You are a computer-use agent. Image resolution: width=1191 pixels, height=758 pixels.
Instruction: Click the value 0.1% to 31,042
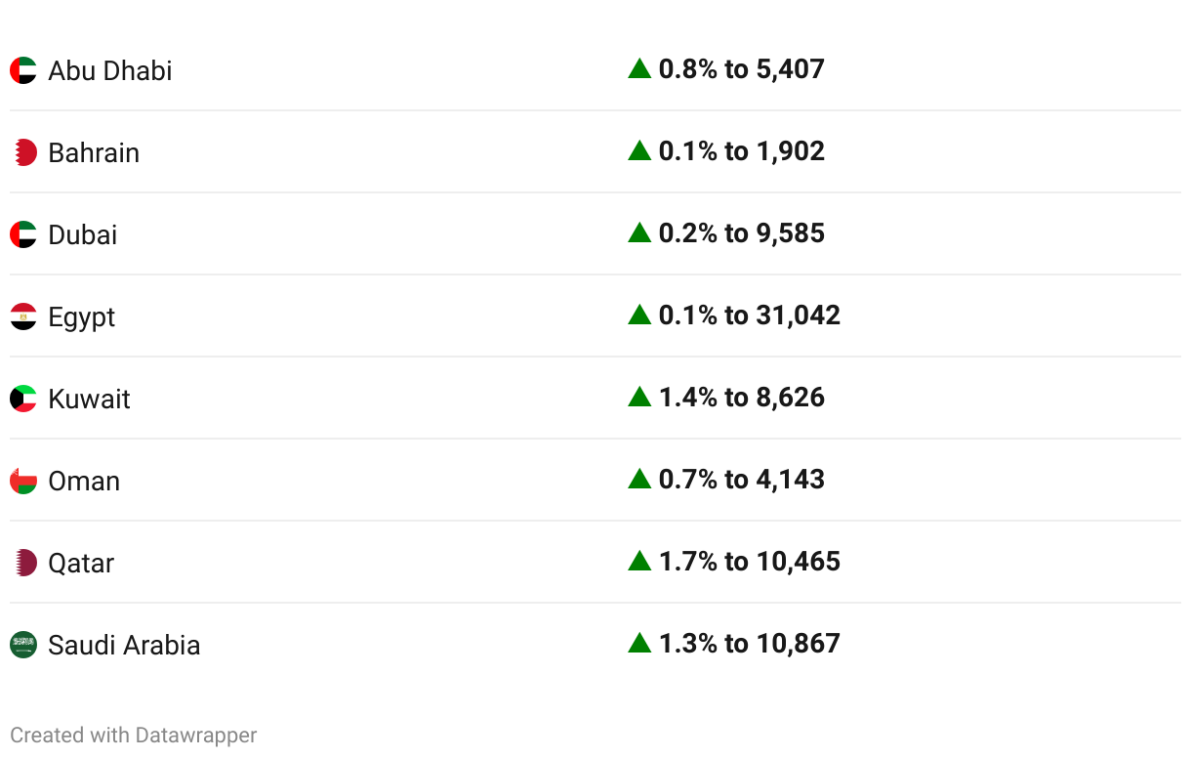(x=750, y=316)
